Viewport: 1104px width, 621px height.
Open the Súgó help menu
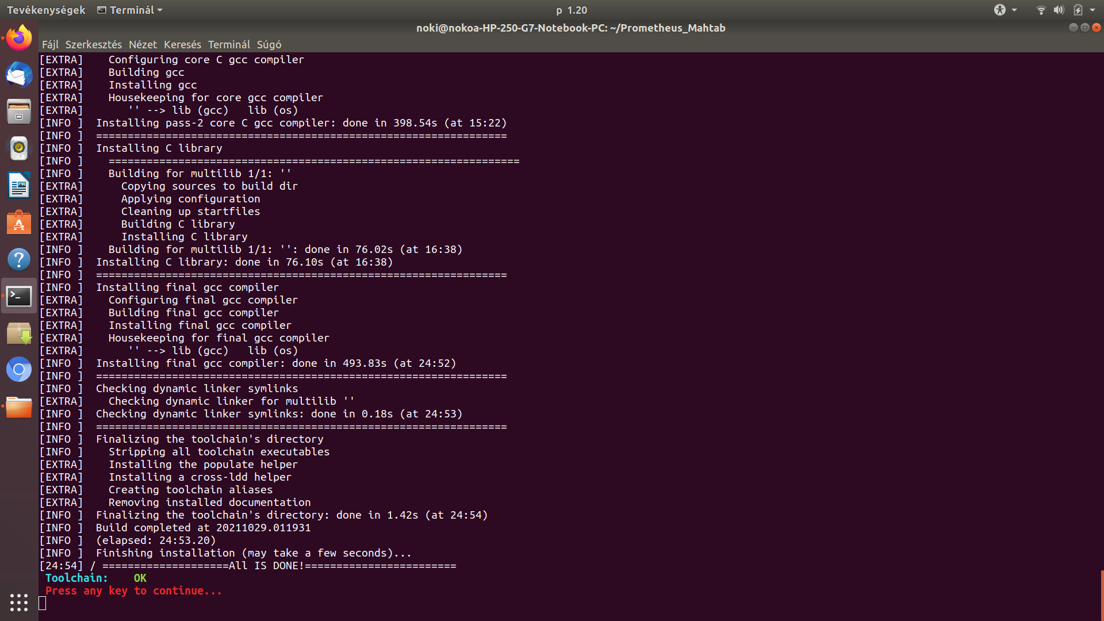pos(269,44)
